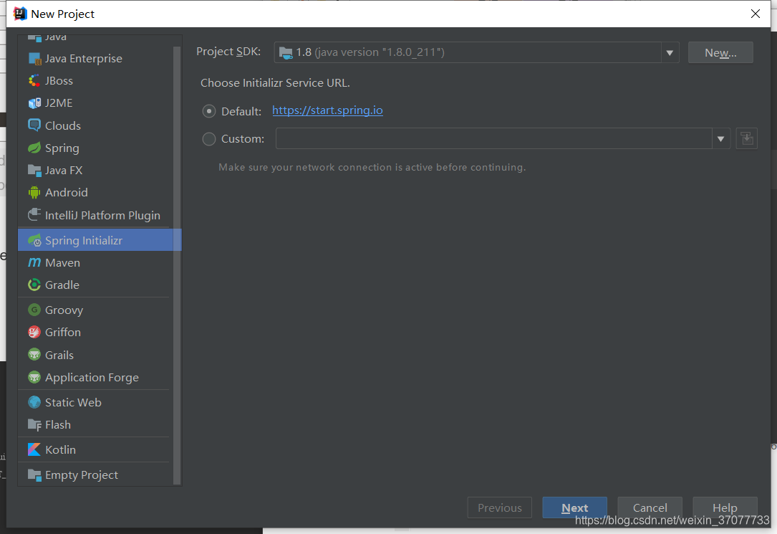Click the Android robot icon
The height and width of the screenshot is (534, 777).
(x=34, y=192)
